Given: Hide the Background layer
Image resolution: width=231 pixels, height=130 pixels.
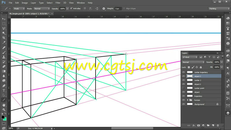Looking at the screenshot, I should (x=183, y=104).
